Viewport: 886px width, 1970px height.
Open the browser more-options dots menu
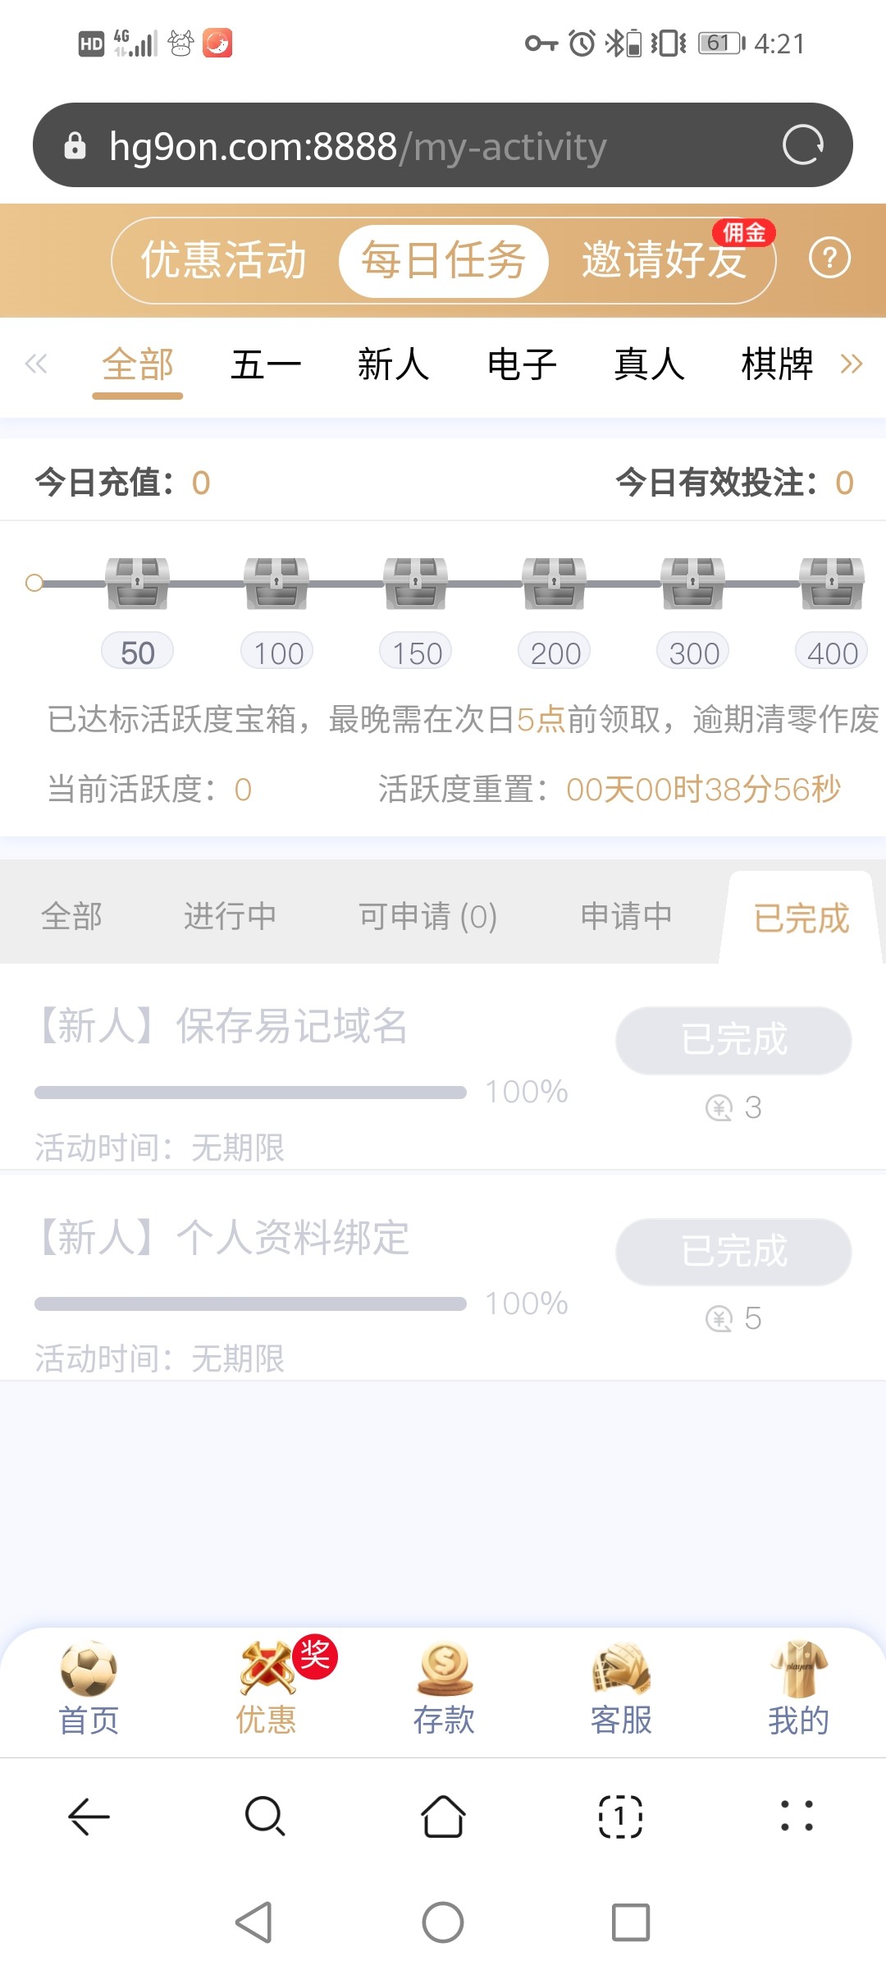point(797,1816)
